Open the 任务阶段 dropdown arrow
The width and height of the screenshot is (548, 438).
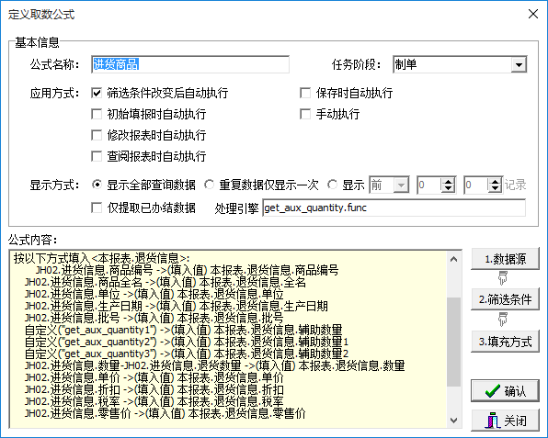[x=519, y=64]
